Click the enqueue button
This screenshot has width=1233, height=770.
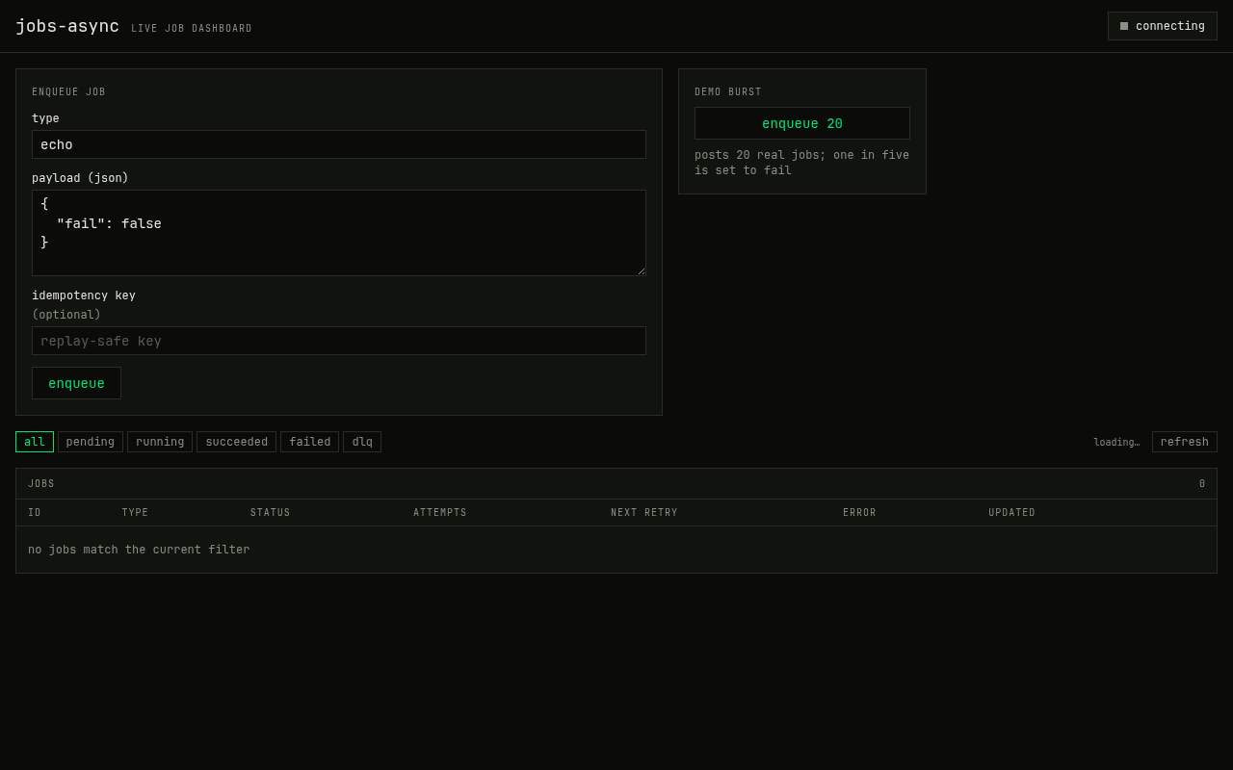pos(76,383)
